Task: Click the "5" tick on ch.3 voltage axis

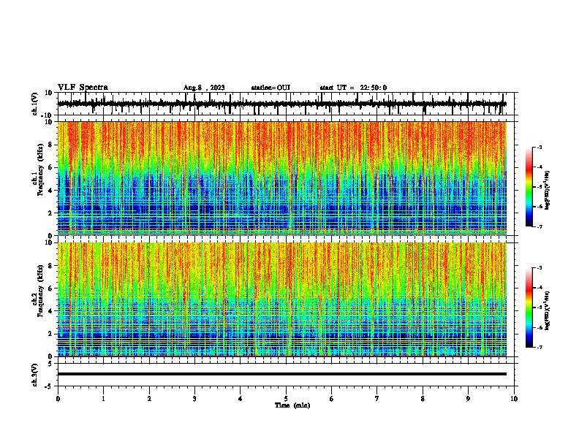Action: (50, 363)
